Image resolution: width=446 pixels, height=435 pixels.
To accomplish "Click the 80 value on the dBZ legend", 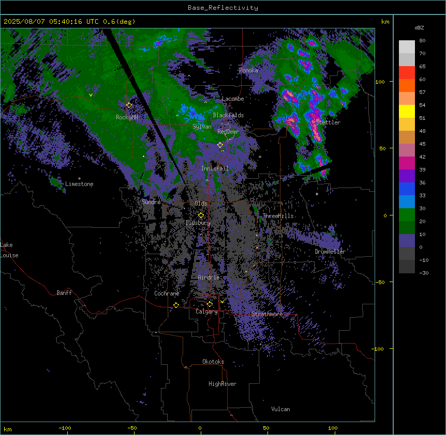I will pyautogui.click(x=422, y=41).
